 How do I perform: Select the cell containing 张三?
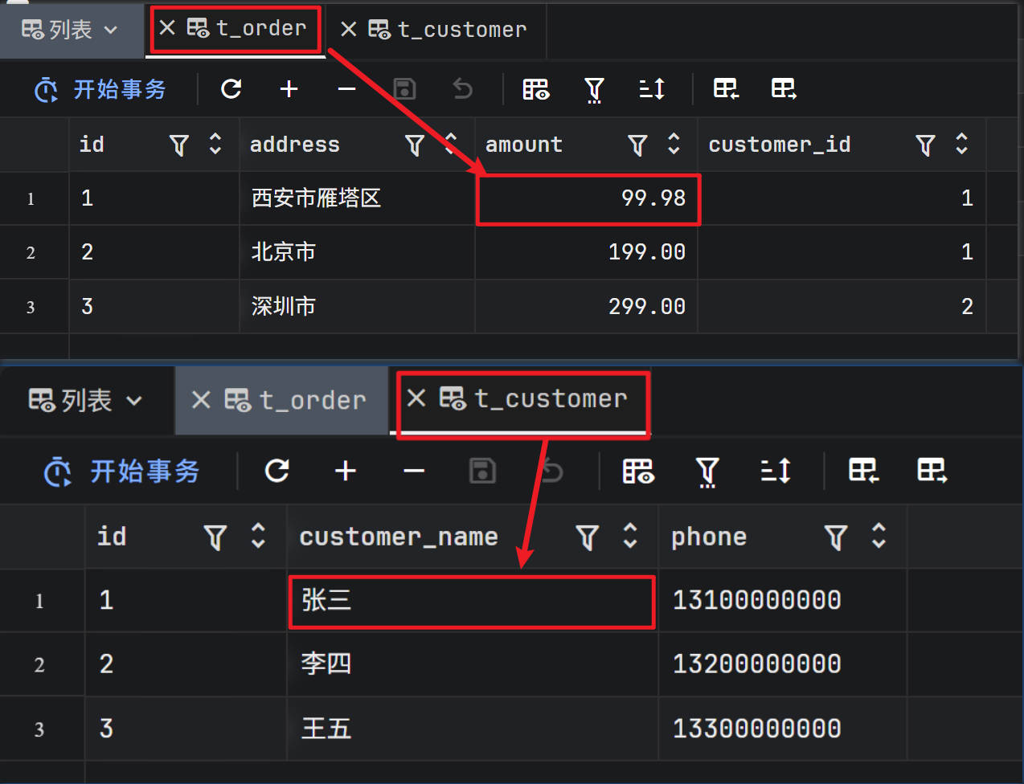(x=470, y=601)
